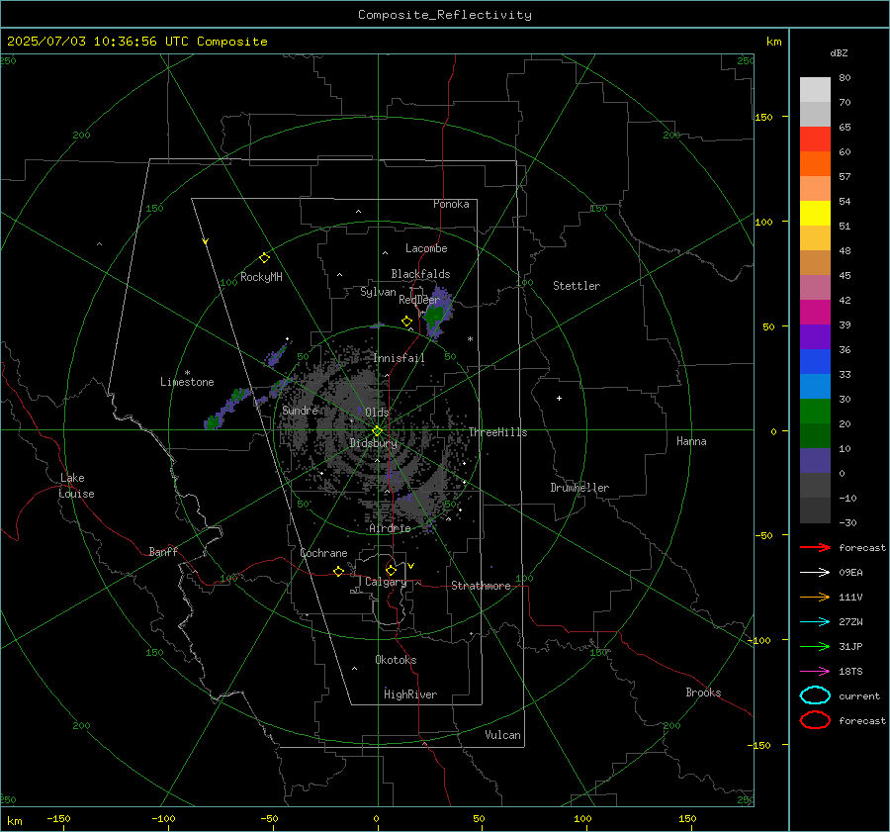Click the yellow diamond marker above Calgary
The width and height of the screenshot is (890, 832).
[x=391, y=570]
